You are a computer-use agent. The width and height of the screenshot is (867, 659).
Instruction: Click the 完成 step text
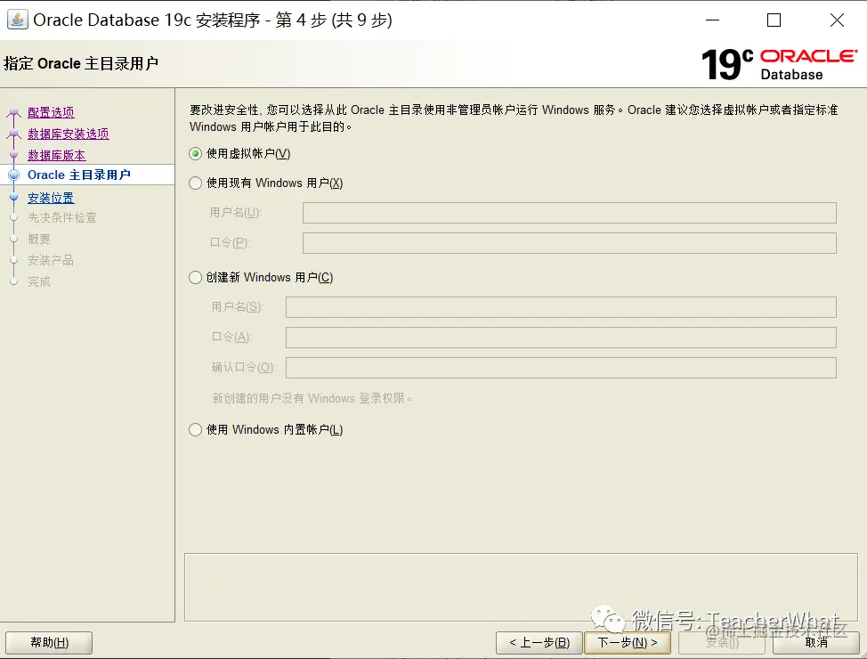click(x=39, y=281)
